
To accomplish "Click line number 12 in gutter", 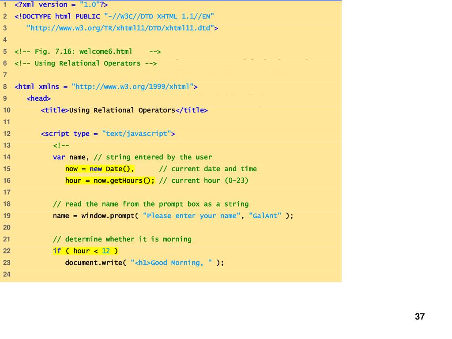I will coord(7,134).
